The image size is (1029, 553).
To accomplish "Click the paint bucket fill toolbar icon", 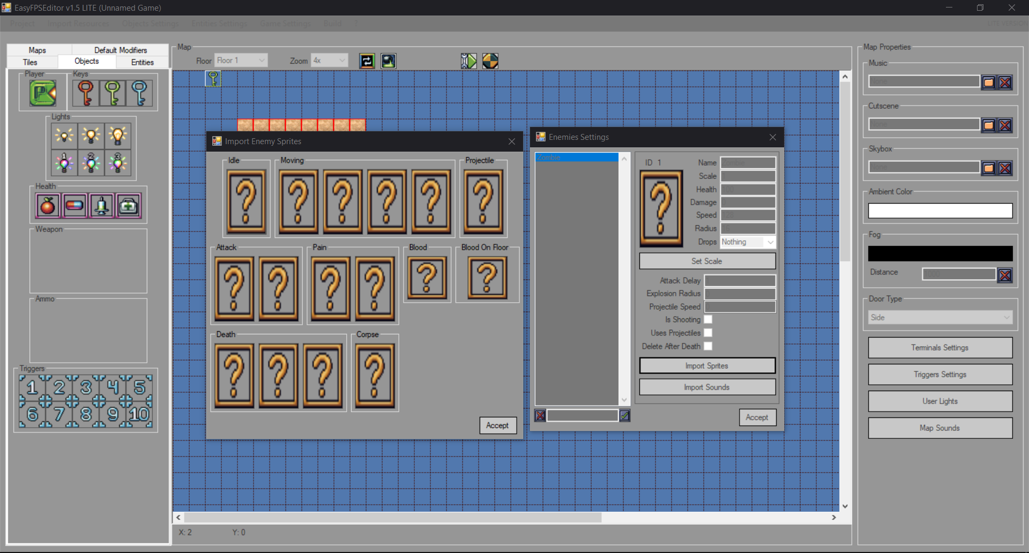I will [x=389, y=61].
